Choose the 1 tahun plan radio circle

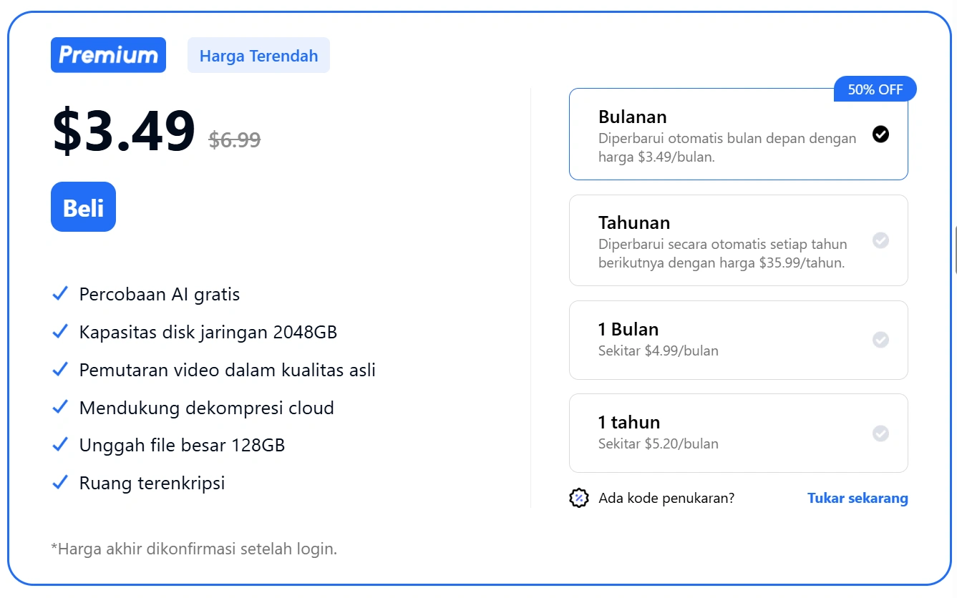pyautogui.click(x=880, y=433)
